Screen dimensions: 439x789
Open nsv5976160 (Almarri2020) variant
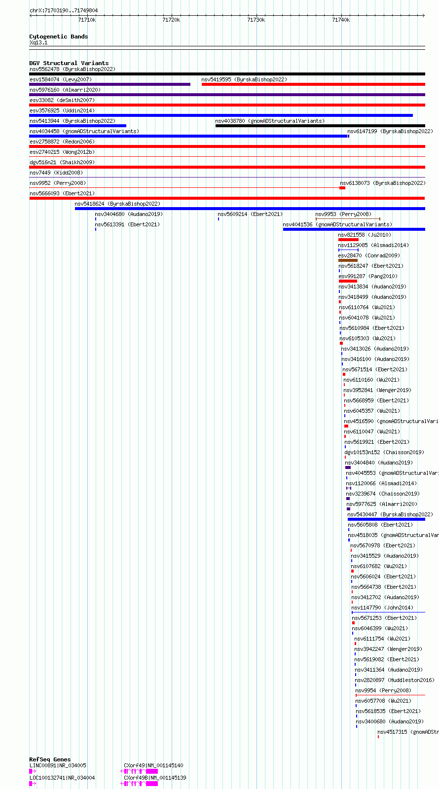[x=65, y=90]
